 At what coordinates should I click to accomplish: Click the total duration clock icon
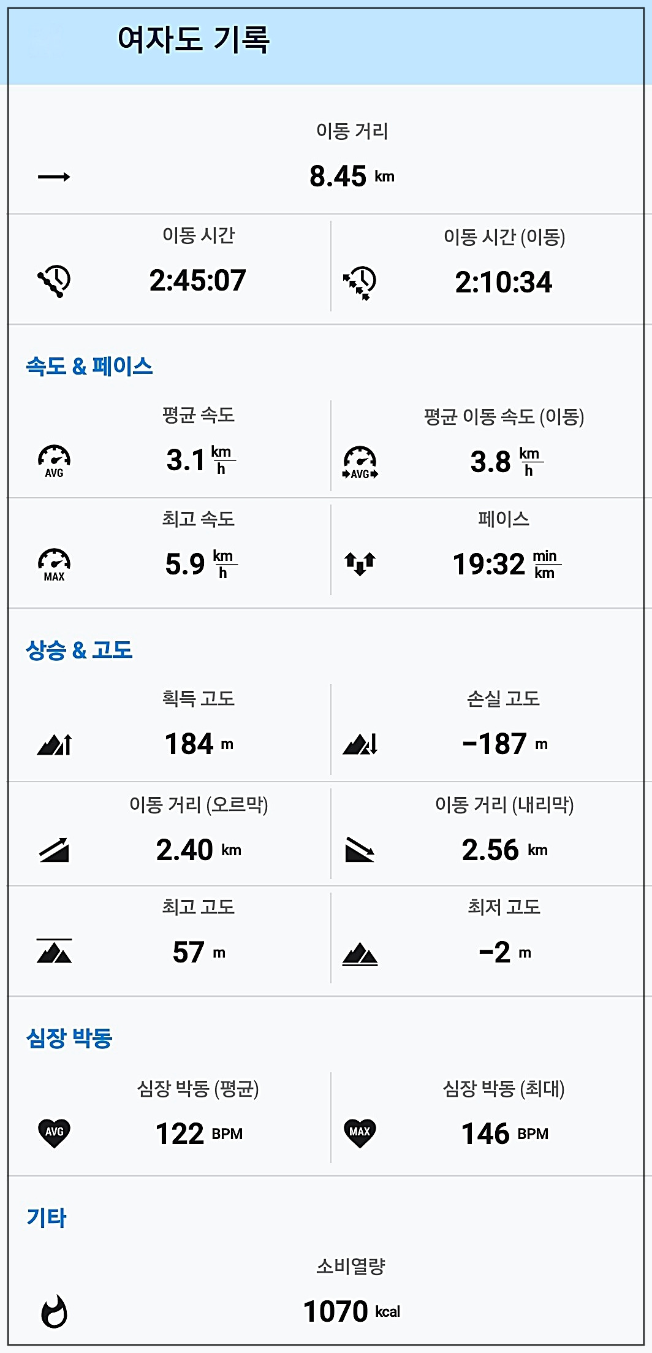pos(54,281)
